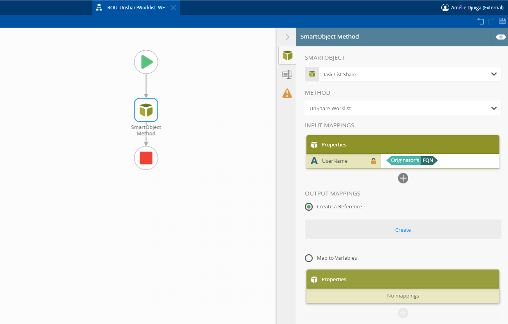The image size is (508, 324).
Task: Click the Create reference button
Action: tap(403, 230)
